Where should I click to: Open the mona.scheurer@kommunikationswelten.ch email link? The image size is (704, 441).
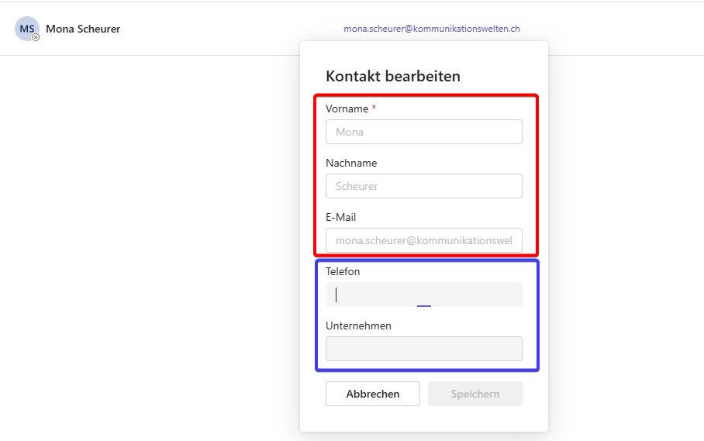431,29
